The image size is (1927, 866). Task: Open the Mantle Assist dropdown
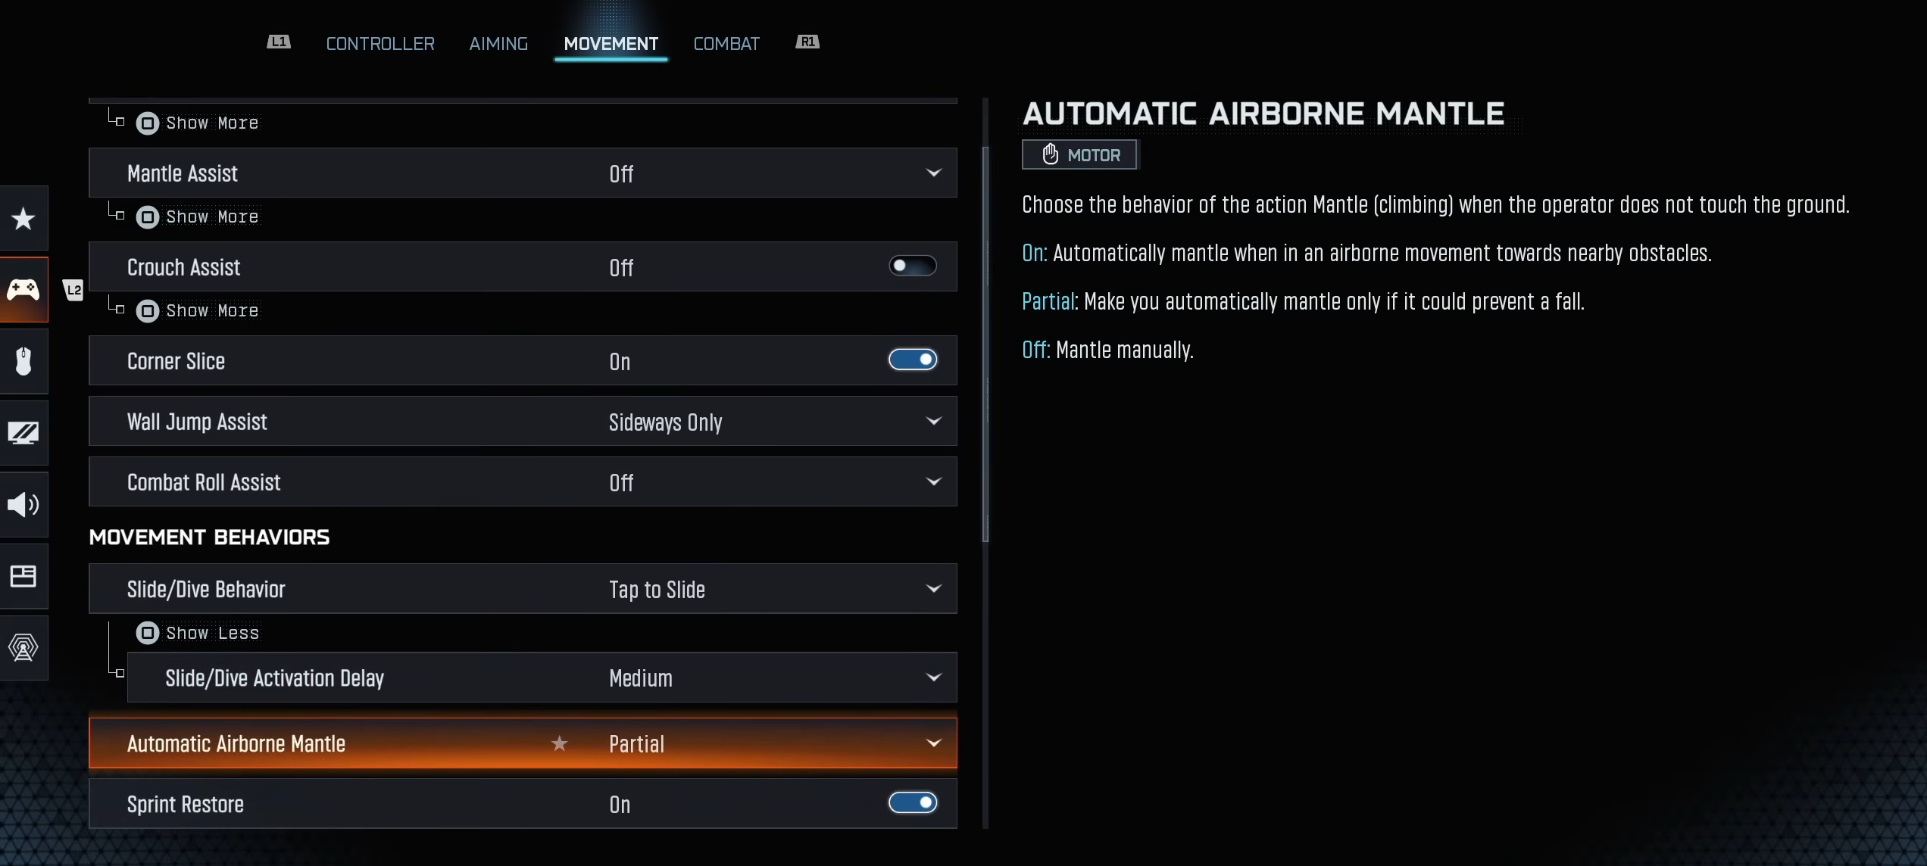click(933, 173)
